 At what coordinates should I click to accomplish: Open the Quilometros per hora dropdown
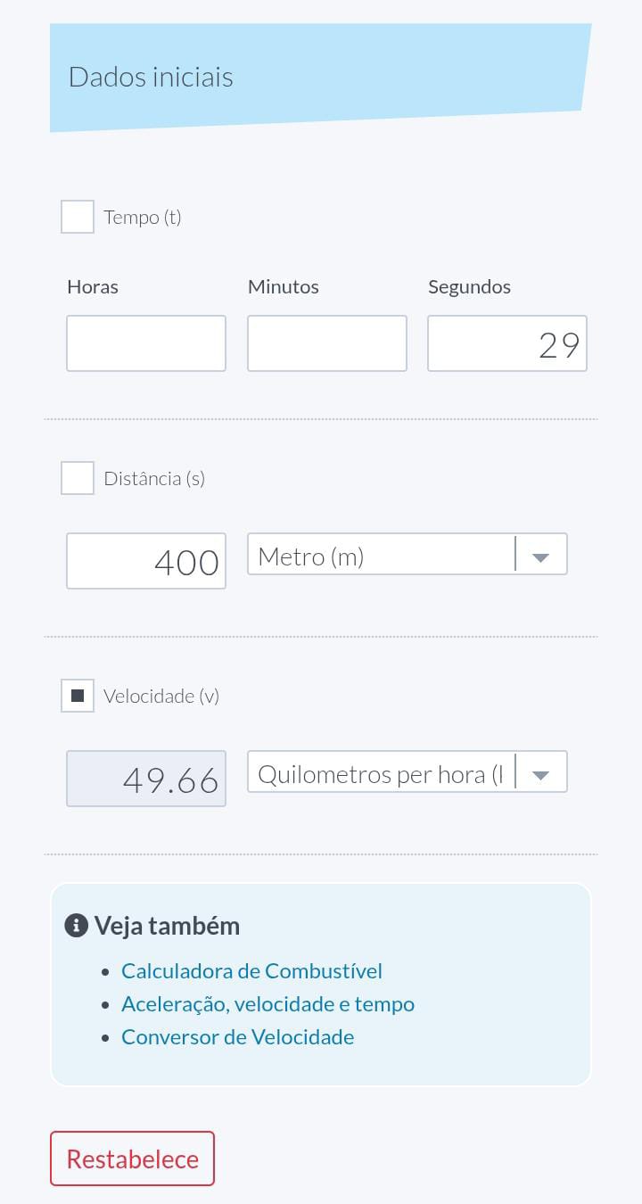pos(383,772)
